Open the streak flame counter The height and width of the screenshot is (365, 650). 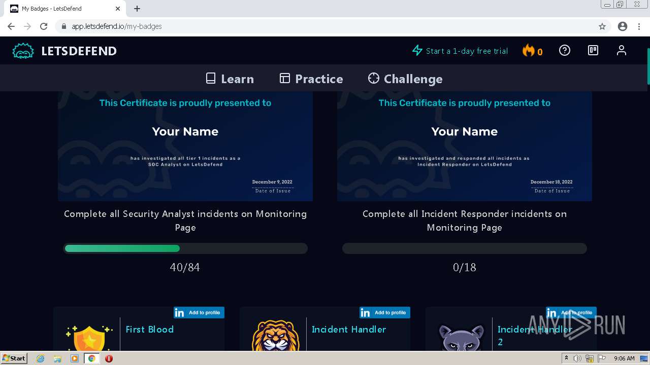point(533,51)
